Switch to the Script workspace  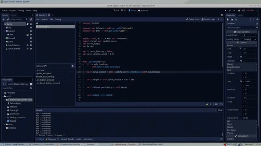click(x=132, y=11)
